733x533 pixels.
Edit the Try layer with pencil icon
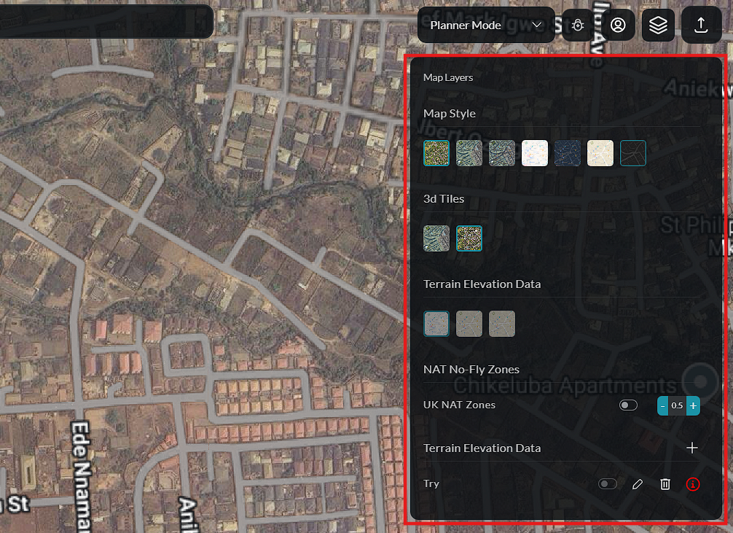[x=637, y=484]
